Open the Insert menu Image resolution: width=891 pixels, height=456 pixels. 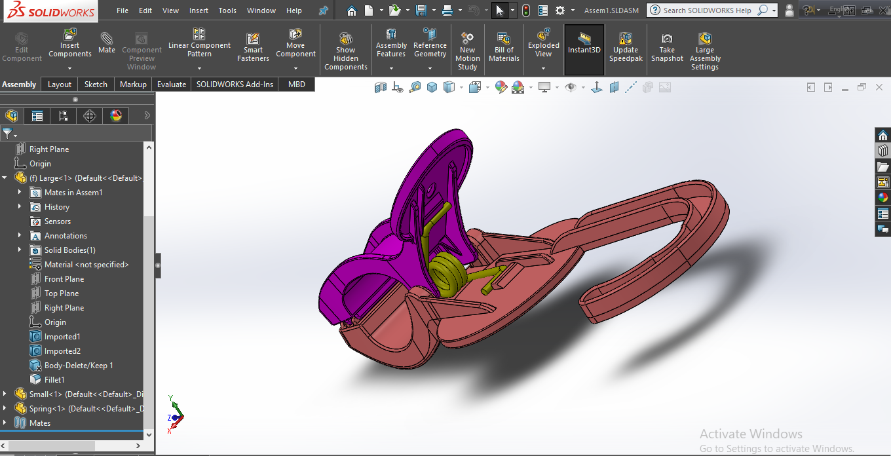coord(199,10)
